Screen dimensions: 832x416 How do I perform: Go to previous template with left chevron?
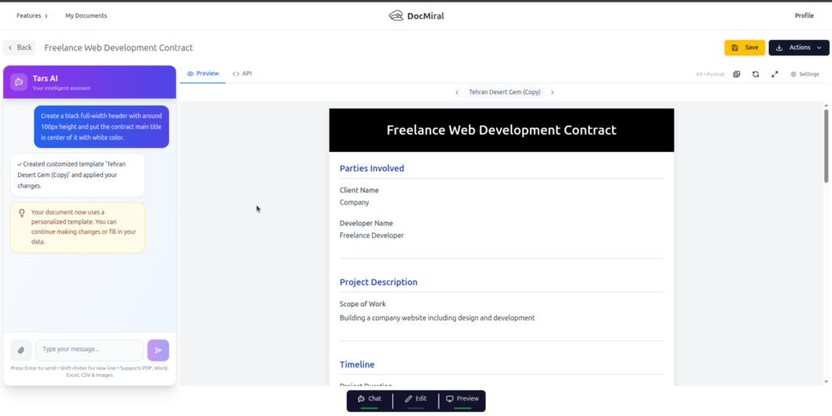(x=457, y=93)
